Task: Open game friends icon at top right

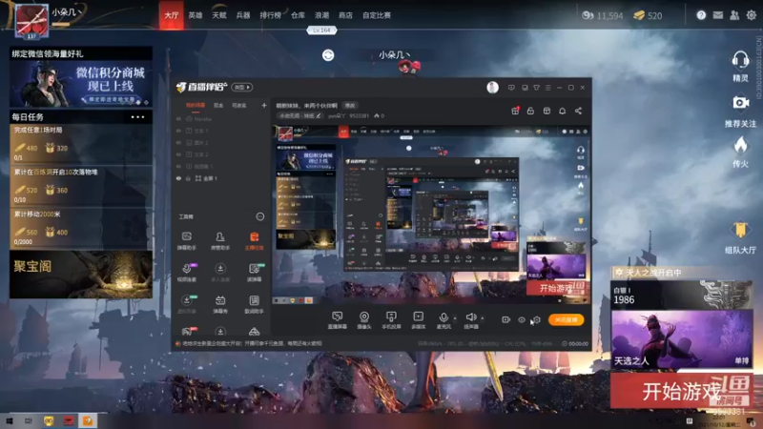Action: [x=734, y=15]
